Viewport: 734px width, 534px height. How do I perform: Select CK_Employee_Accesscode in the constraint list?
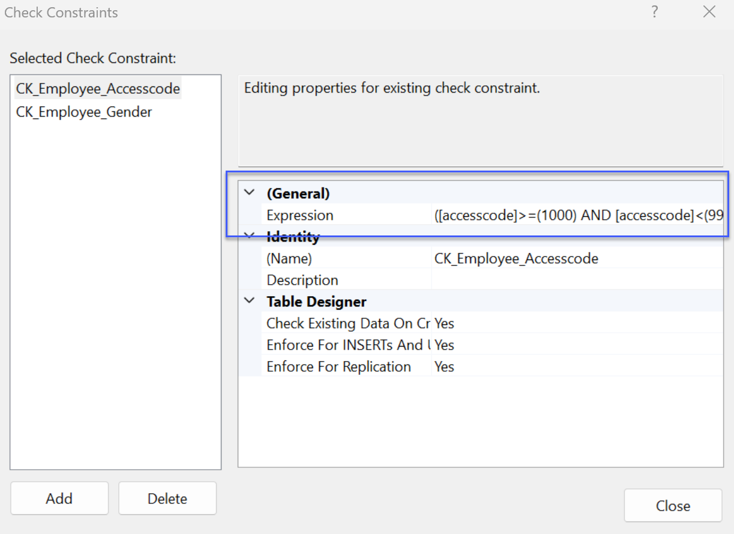pyautogui.click(x=98, y=89)
